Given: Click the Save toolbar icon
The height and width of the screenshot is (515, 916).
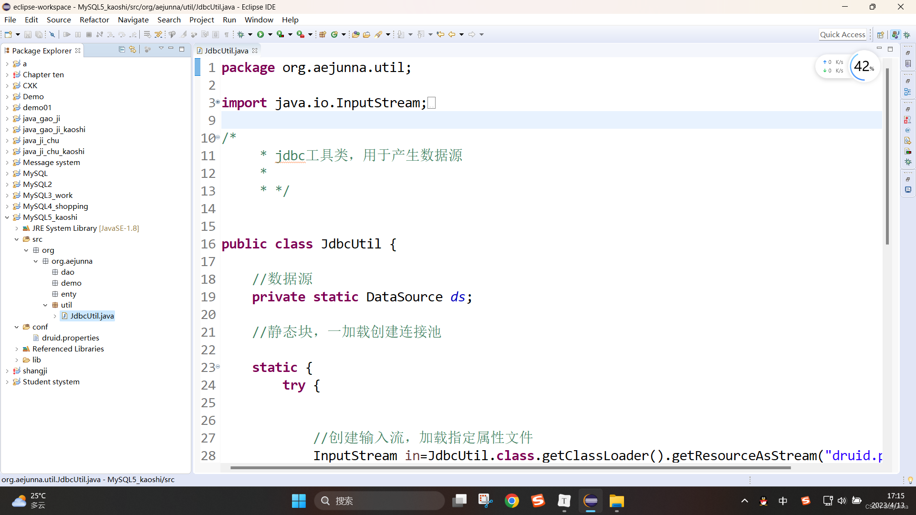Looking at the screenshot, I should [x=28, y=34].
